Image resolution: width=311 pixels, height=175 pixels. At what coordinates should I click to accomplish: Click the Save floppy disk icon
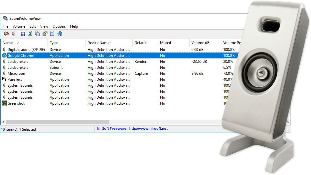click(23, 34)
